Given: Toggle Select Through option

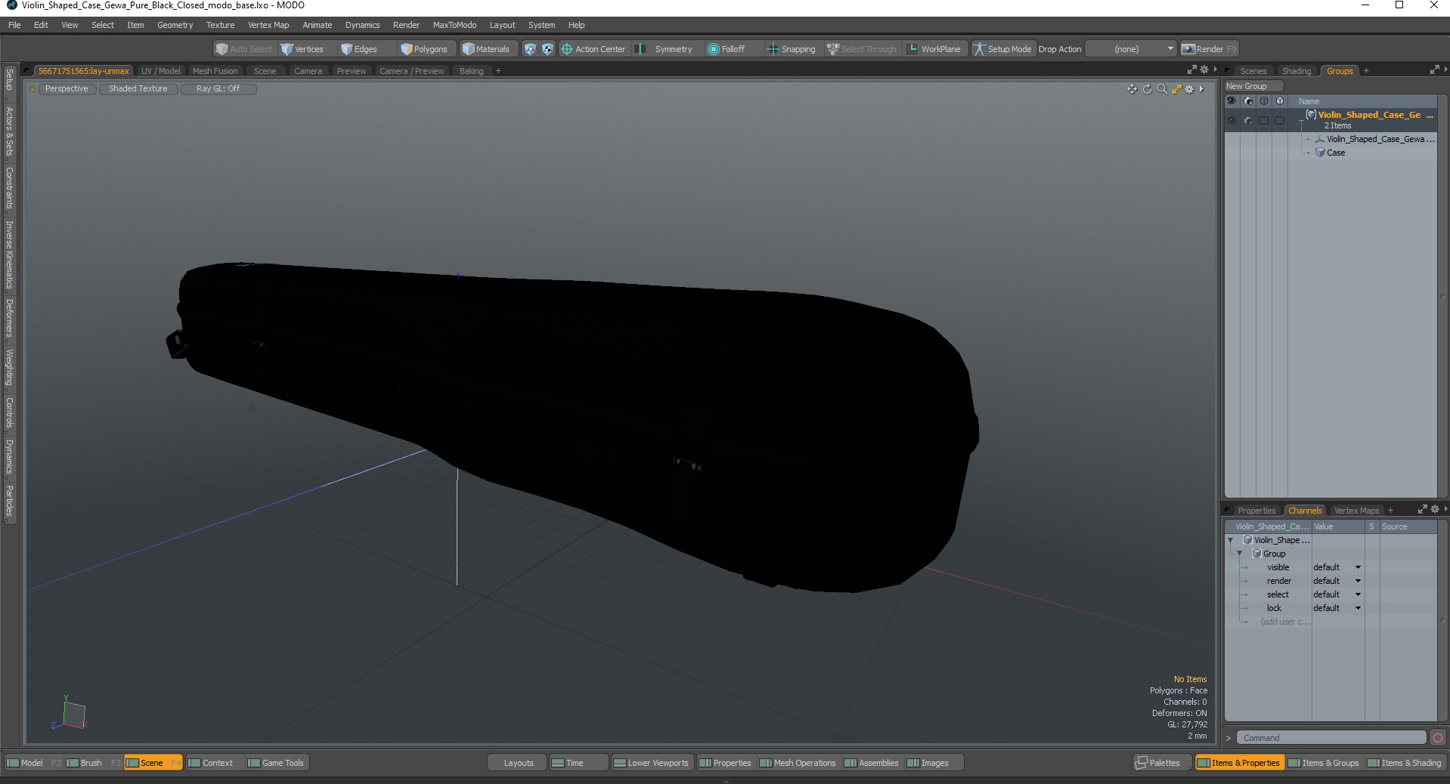Looking at the screenshot, I should pyautogui.click(x=861, y=49).
